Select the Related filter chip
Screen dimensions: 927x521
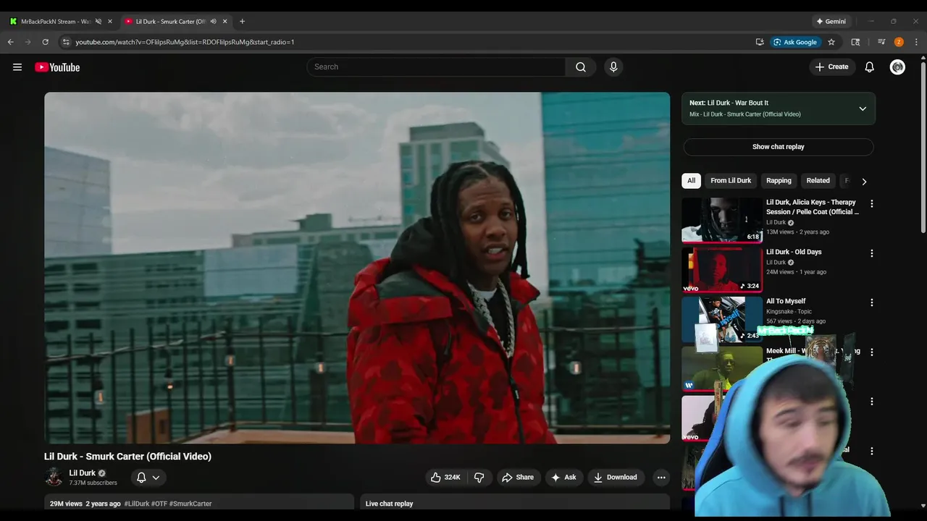pyautogui.click(x=818, y=181)
